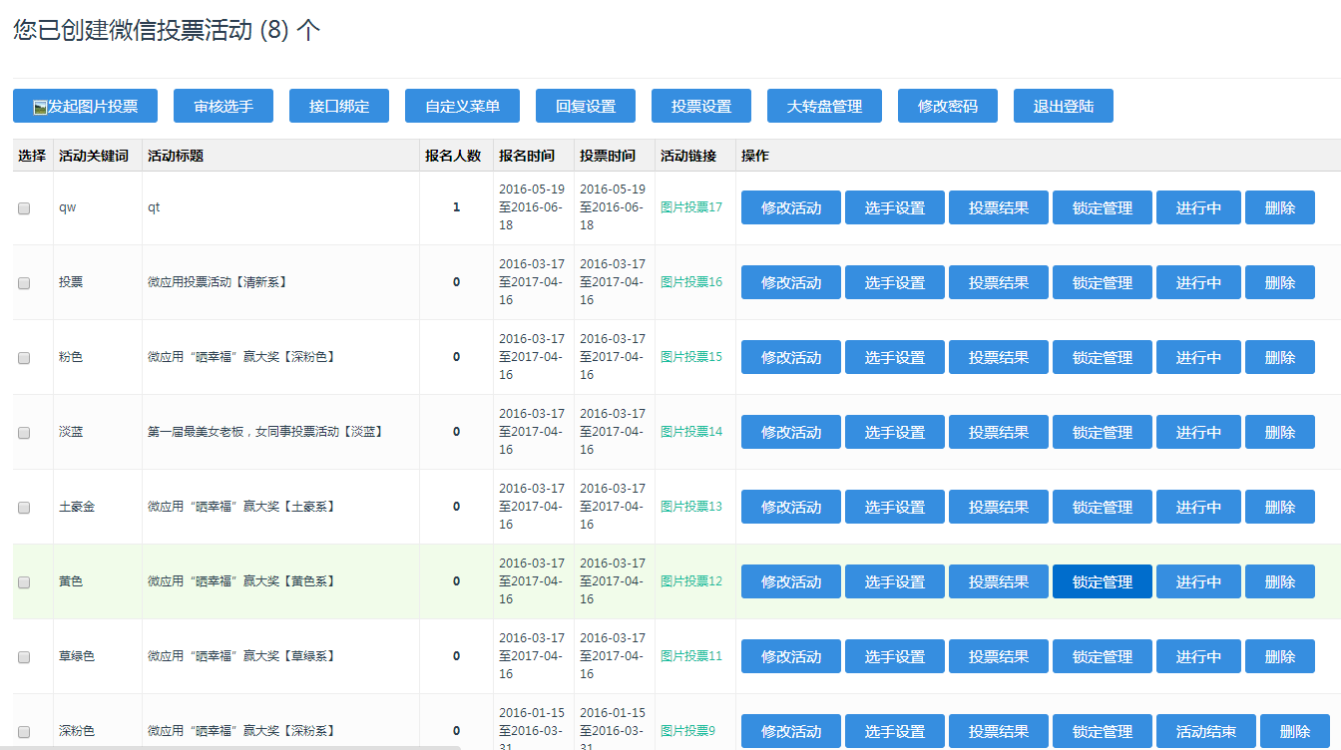The image size is (1341, 750).
Task: Open 回复设置 from toolbar
Action: coord(586,106)
